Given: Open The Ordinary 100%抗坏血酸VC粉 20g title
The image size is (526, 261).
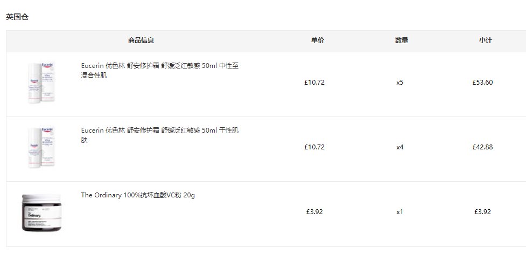Looking at the screenshot, I should (138, 195).
